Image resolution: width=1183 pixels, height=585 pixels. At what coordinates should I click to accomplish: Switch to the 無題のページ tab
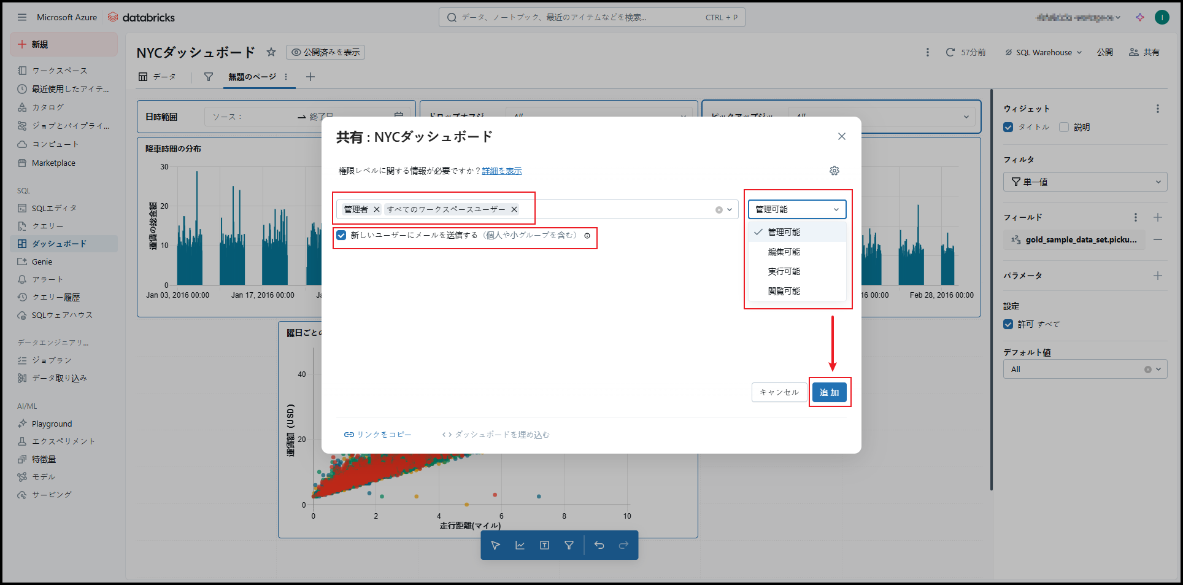pyautogui.click(x=252, y=77)
